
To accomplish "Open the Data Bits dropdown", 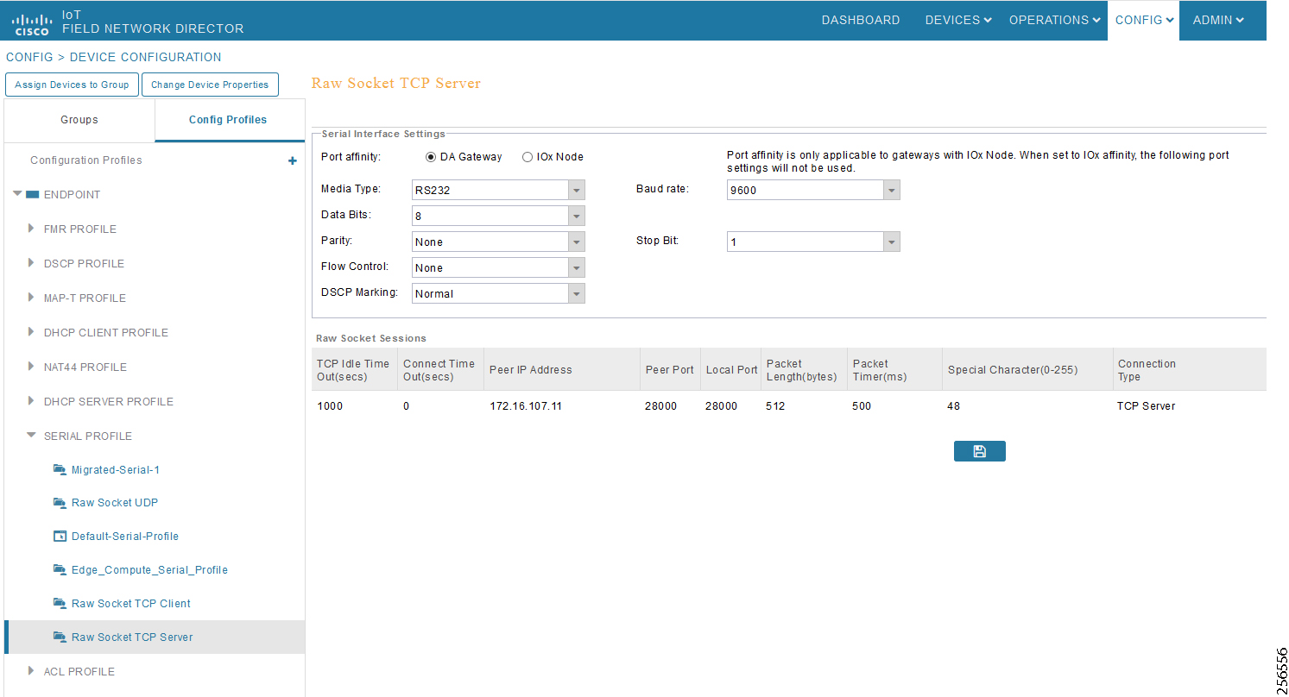I will point(577,216).
